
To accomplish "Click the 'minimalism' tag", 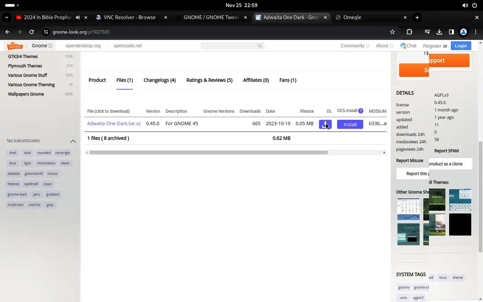I will coord(46,163).
